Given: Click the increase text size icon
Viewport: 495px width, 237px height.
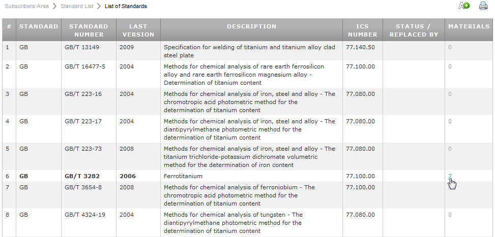Looking at the screenshot, I should pos(463,6).
